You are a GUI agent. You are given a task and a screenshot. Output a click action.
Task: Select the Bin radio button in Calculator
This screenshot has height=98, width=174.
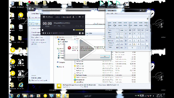[110, 37]
